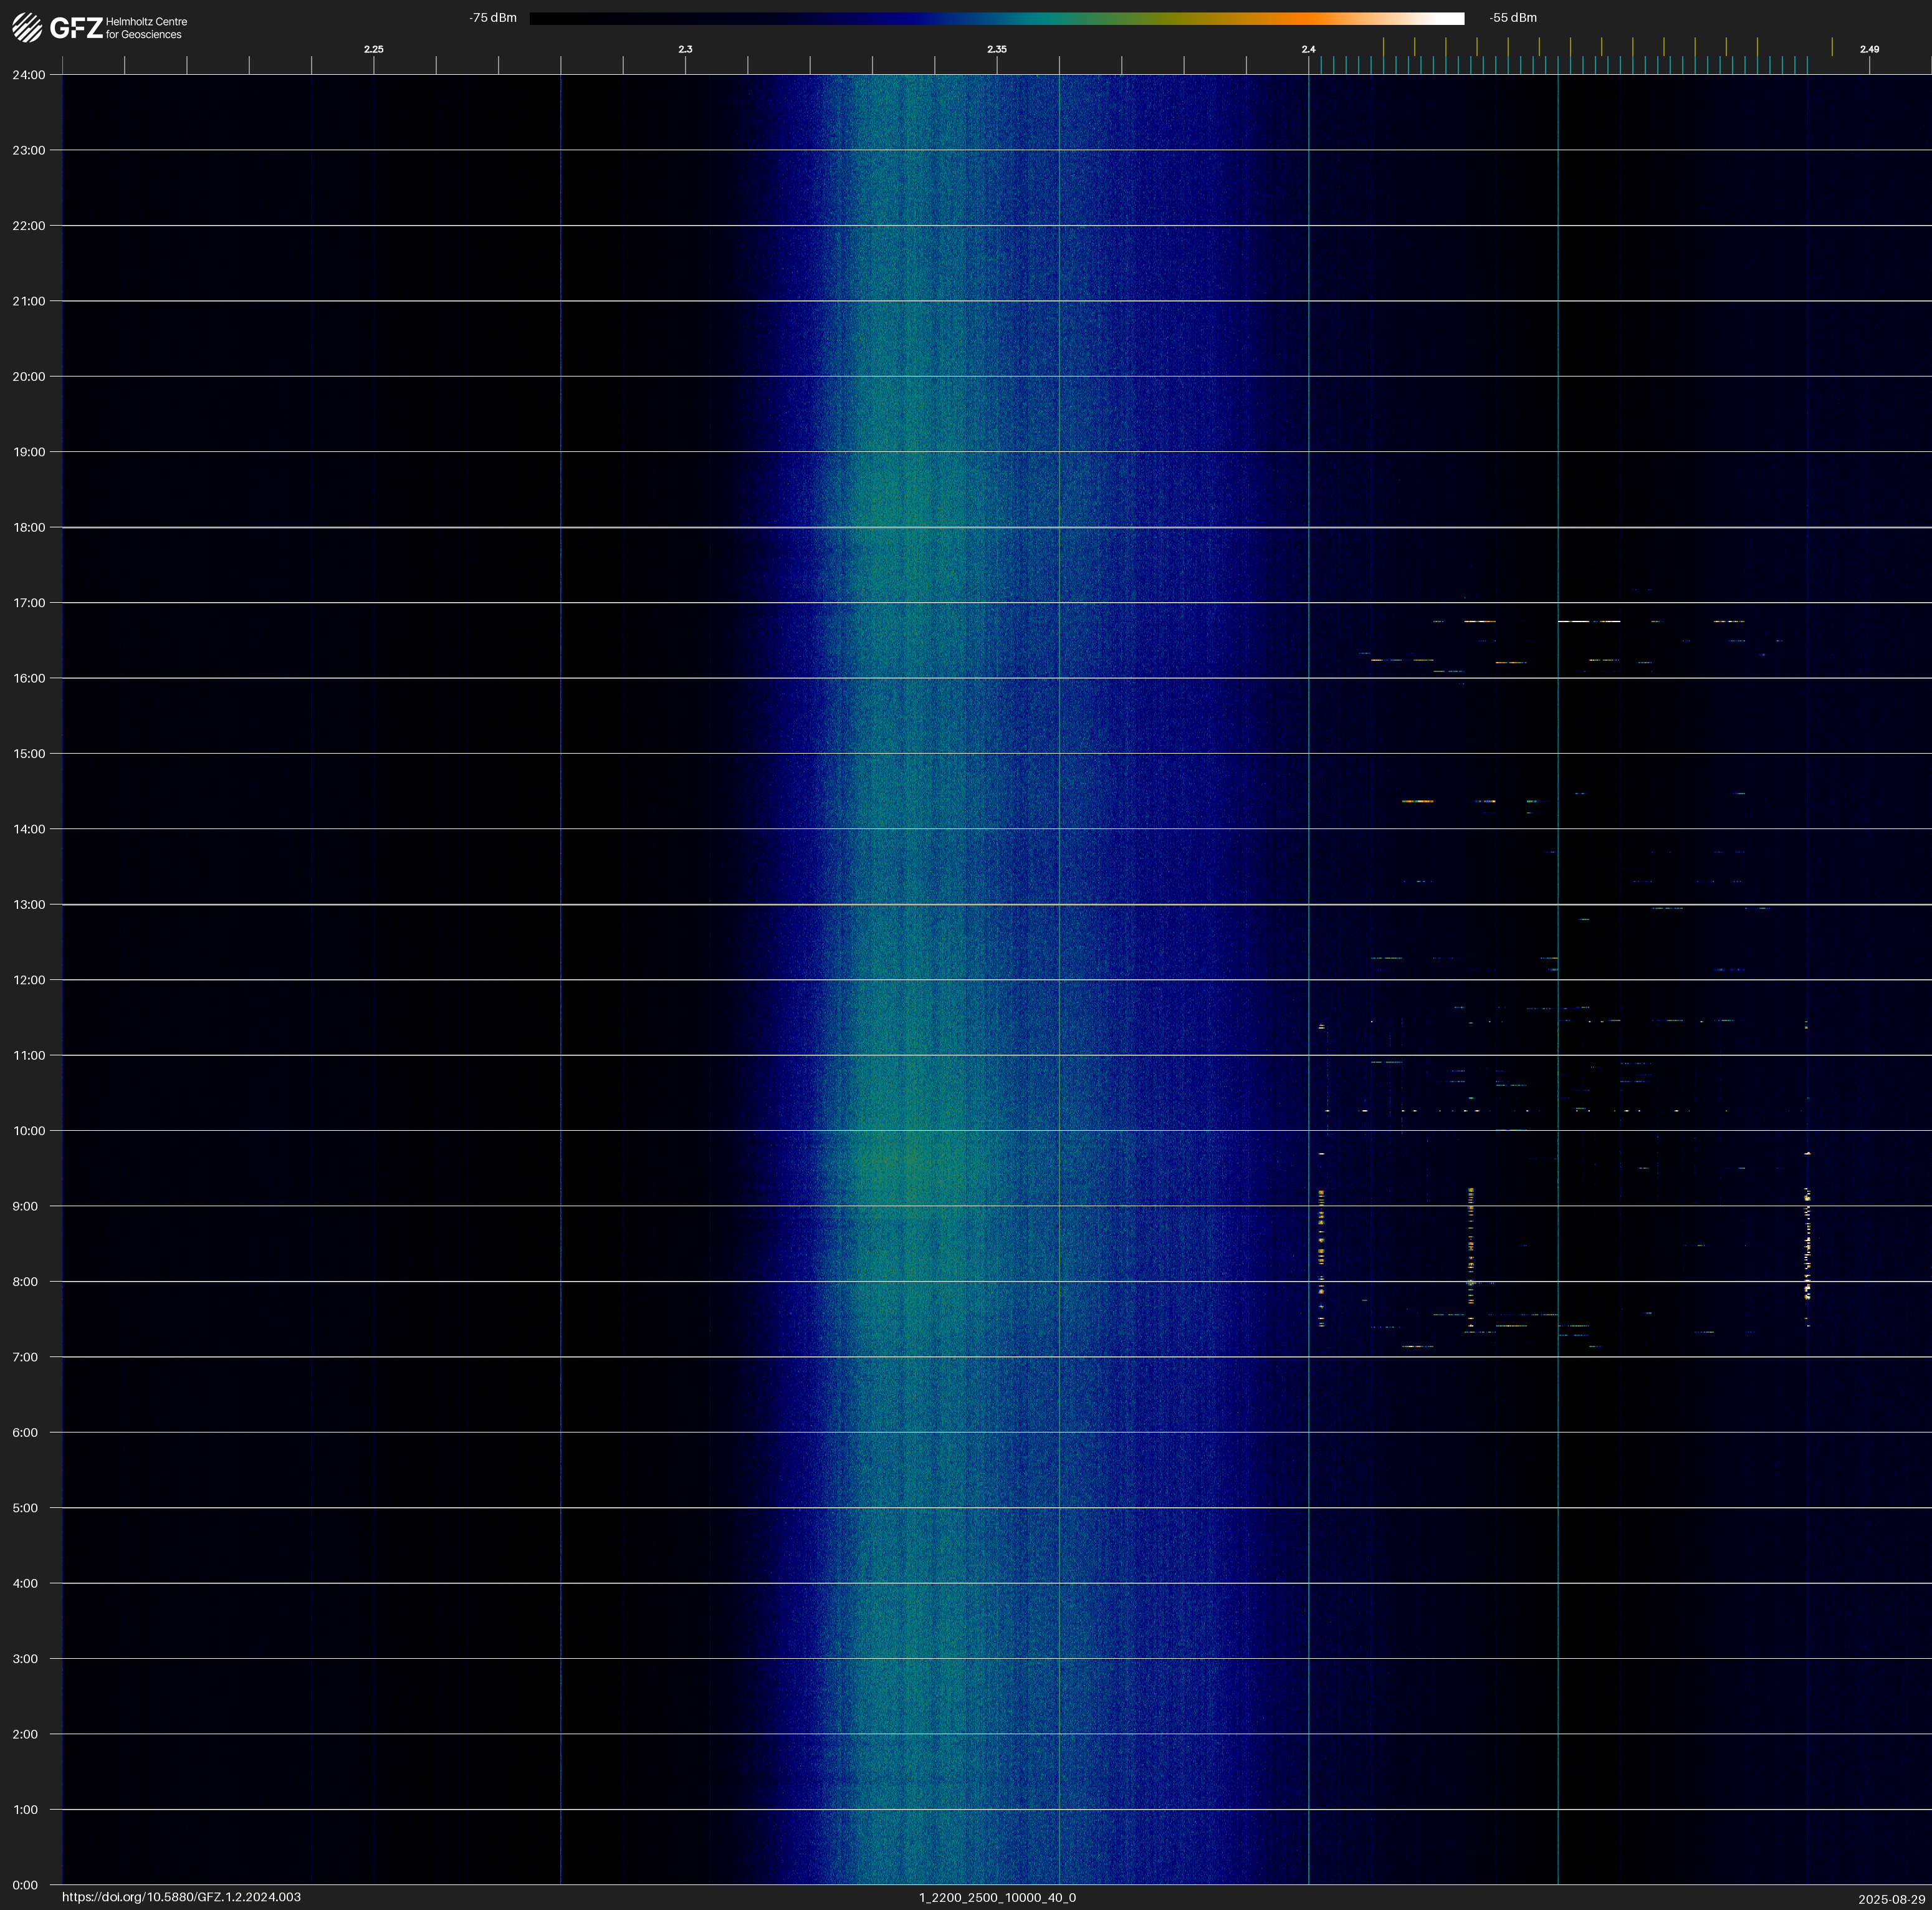Click the 2.3 frequency axis label
This screenshot has width=1932, height=1910.
[x=685, y=49]
